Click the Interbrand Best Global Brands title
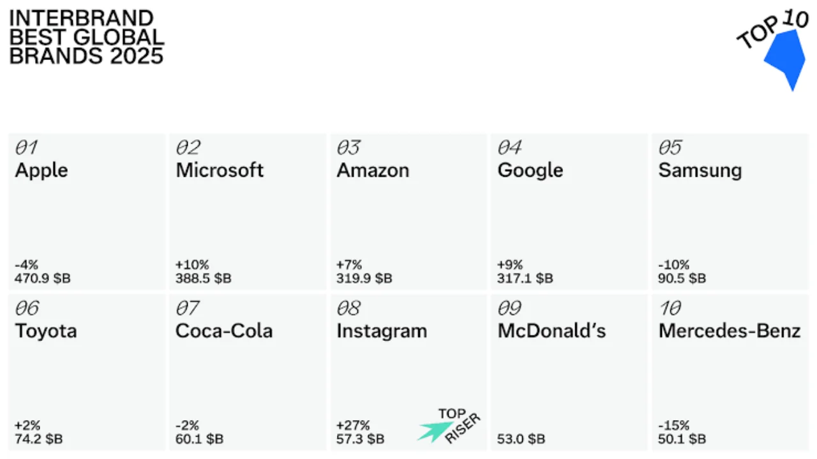 [x=86, y=37]
